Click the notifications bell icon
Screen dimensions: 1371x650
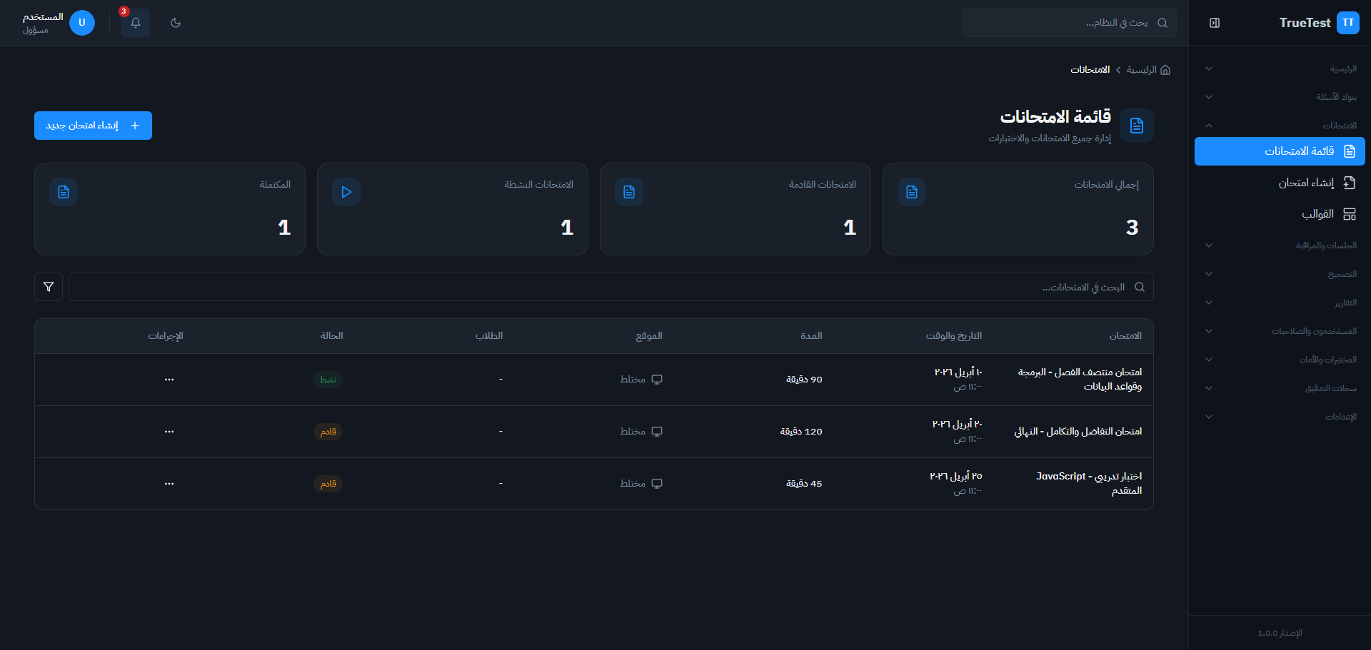click(x=135, y=23)
